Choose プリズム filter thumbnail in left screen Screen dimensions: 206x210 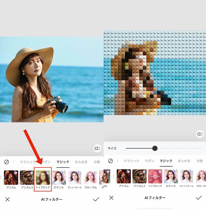pyautogui.click(x=11, y=177)
